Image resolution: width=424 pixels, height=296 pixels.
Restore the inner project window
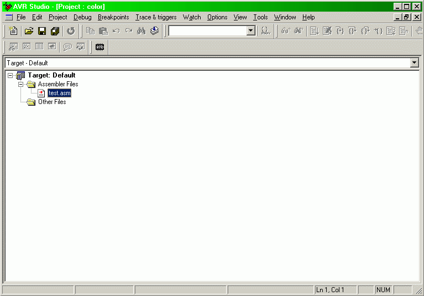point(406,17)
